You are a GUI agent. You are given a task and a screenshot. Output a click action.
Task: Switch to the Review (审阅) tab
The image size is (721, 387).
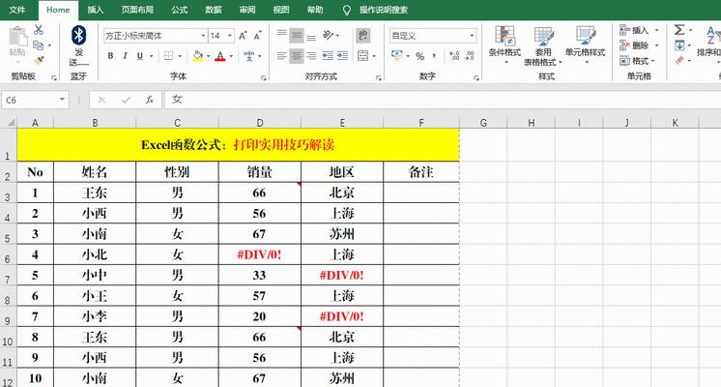pyautogui.click(x=247, y=10)
